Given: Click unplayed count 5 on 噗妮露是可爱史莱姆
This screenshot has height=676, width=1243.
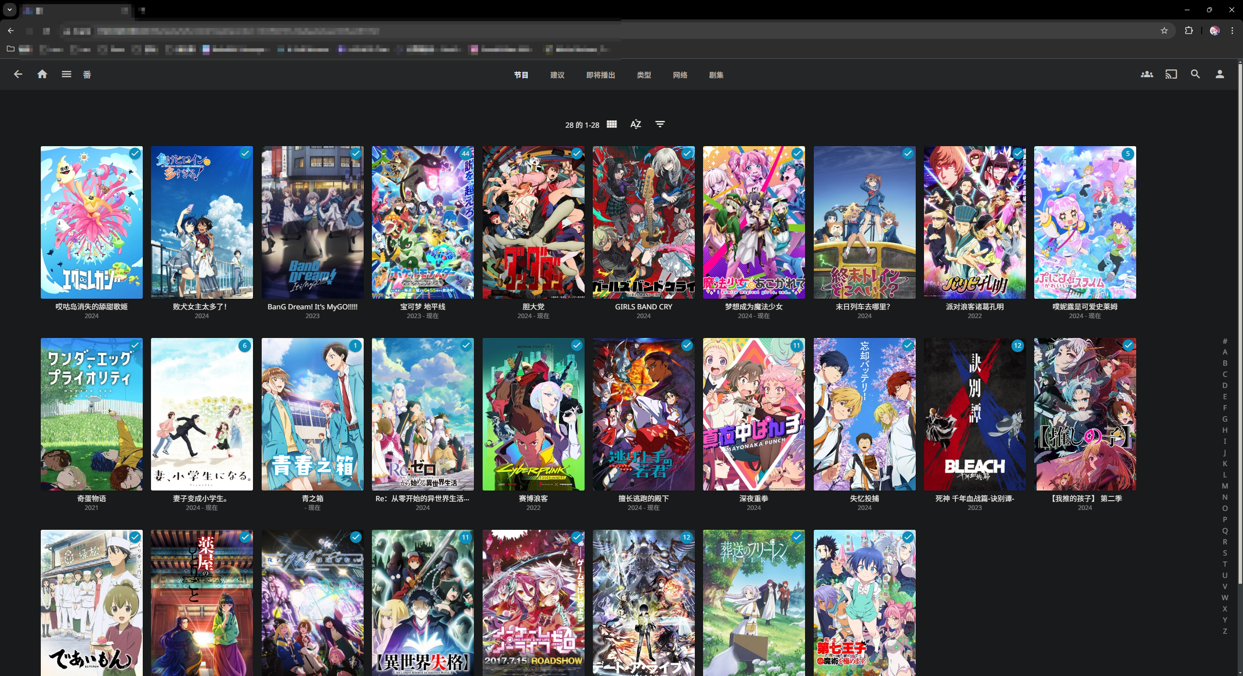Looking at the screenshot, I should coord(1128,153).
